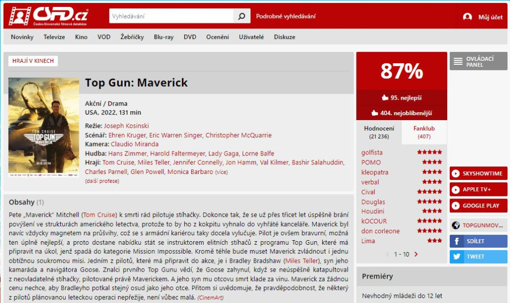The width and height of the screenshot is (510, 303).
Task: Open the Ocenění menu
Action: (x=218, y=37)
